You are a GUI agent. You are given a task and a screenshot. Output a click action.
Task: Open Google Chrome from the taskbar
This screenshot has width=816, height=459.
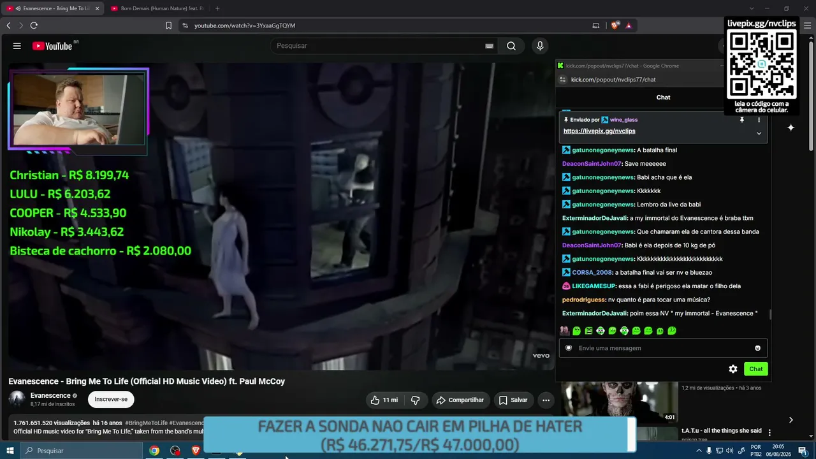154,451
